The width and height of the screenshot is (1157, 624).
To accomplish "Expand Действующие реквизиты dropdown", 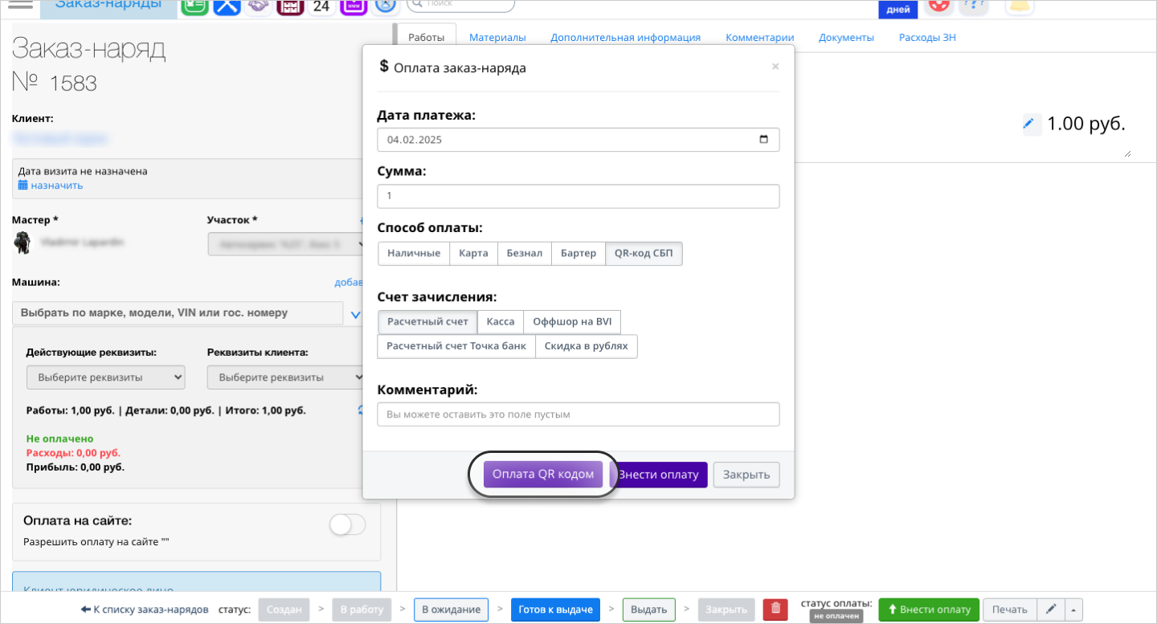I will [105, 377].
